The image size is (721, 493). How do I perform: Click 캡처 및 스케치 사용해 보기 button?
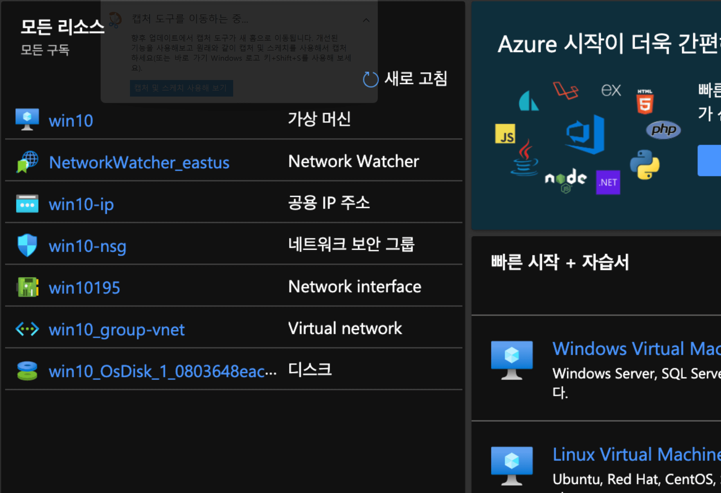[x=181, y=88]
